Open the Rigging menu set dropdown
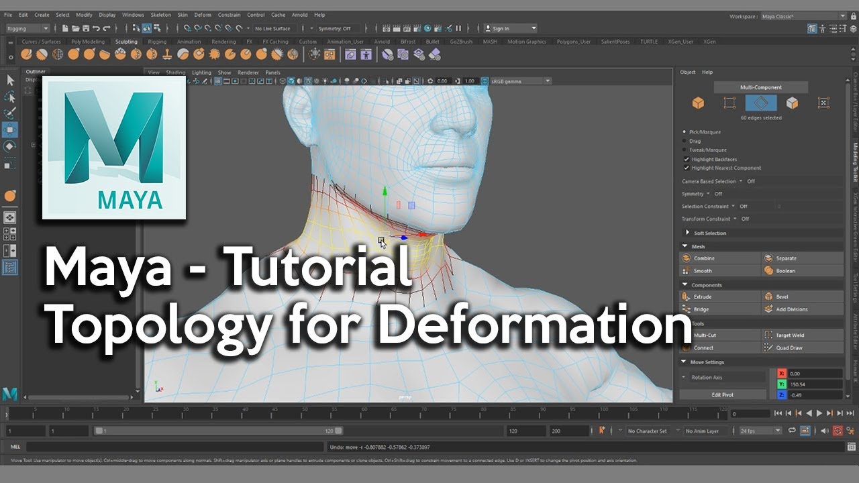This screenshot has height=483, width=859. point(28,28)
